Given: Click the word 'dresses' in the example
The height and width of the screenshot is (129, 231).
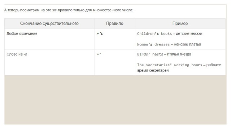Looking at the screenshot, I should (x=162, y=44).
